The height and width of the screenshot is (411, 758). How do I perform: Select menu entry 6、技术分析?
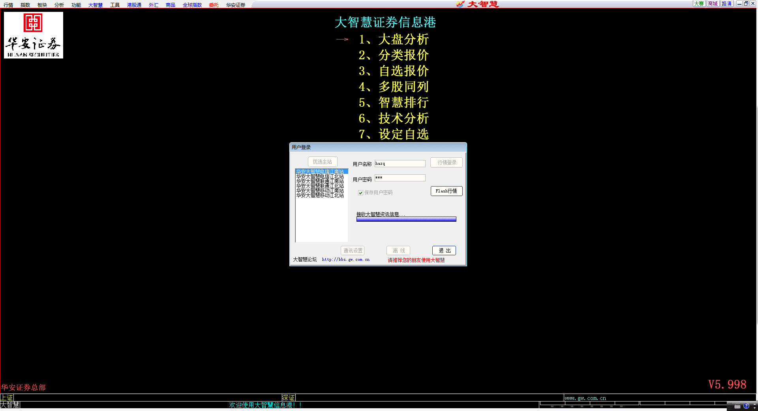(x=394, y=119)
